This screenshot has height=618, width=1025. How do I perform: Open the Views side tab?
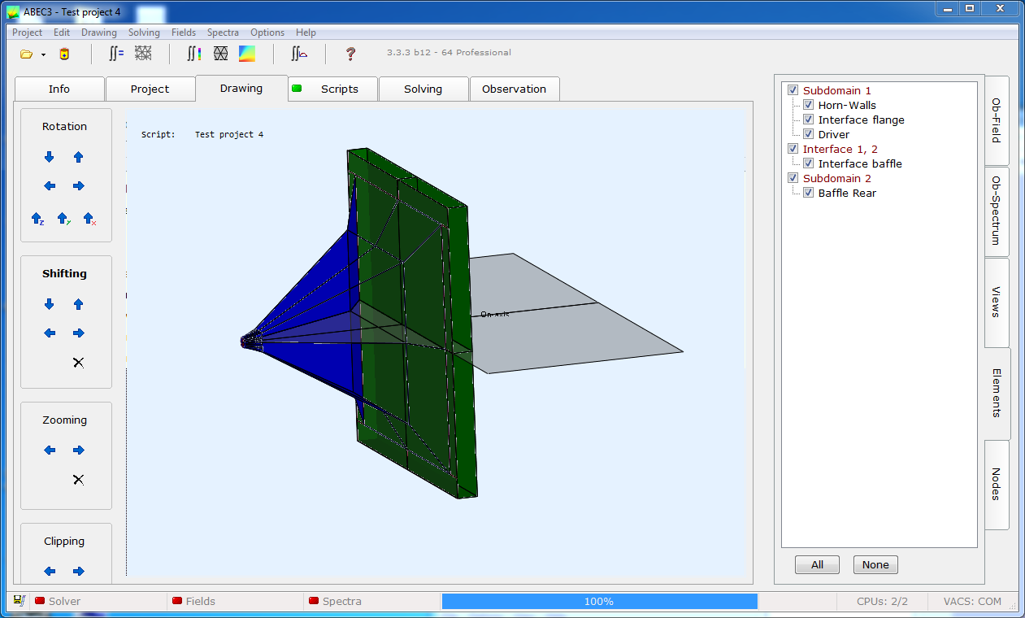997,302
